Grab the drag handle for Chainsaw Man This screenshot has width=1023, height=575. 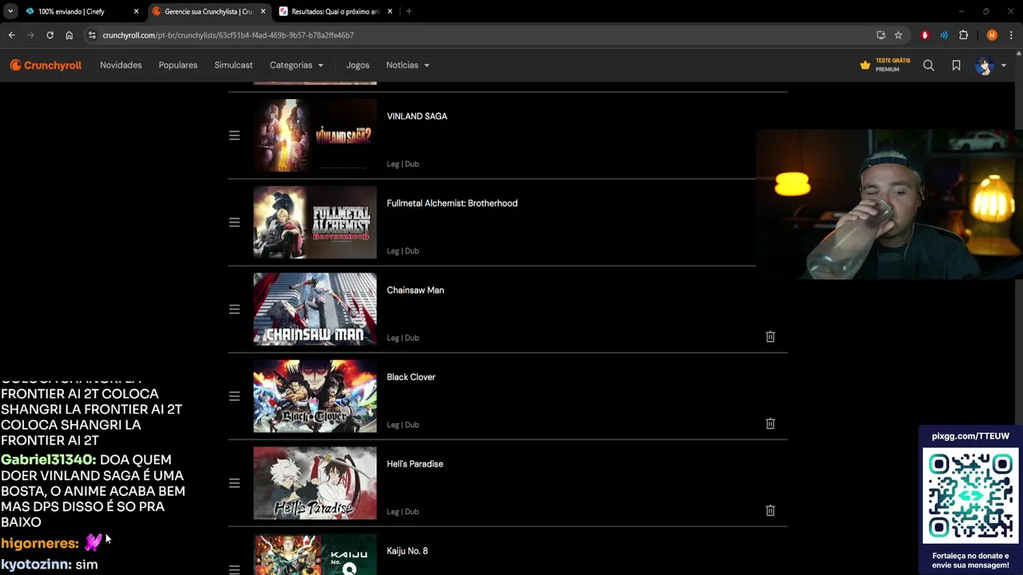point(234,310)
